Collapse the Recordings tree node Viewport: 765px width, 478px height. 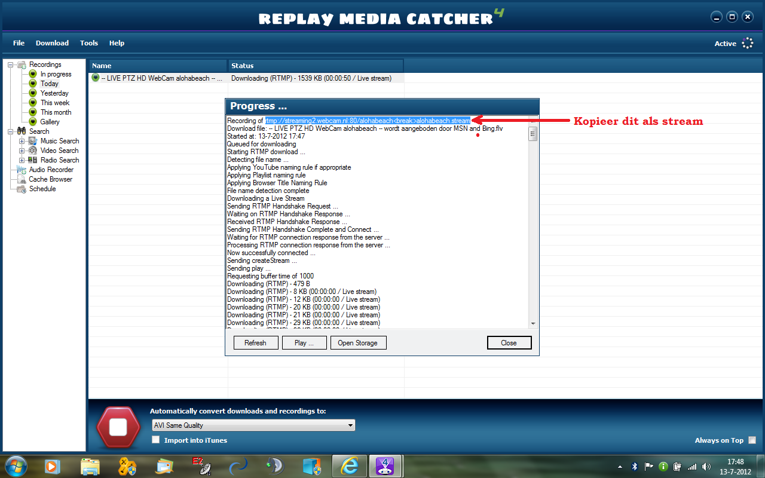coord(11,65)
